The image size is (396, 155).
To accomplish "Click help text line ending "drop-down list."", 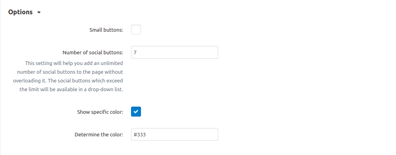I will [71, 90].
